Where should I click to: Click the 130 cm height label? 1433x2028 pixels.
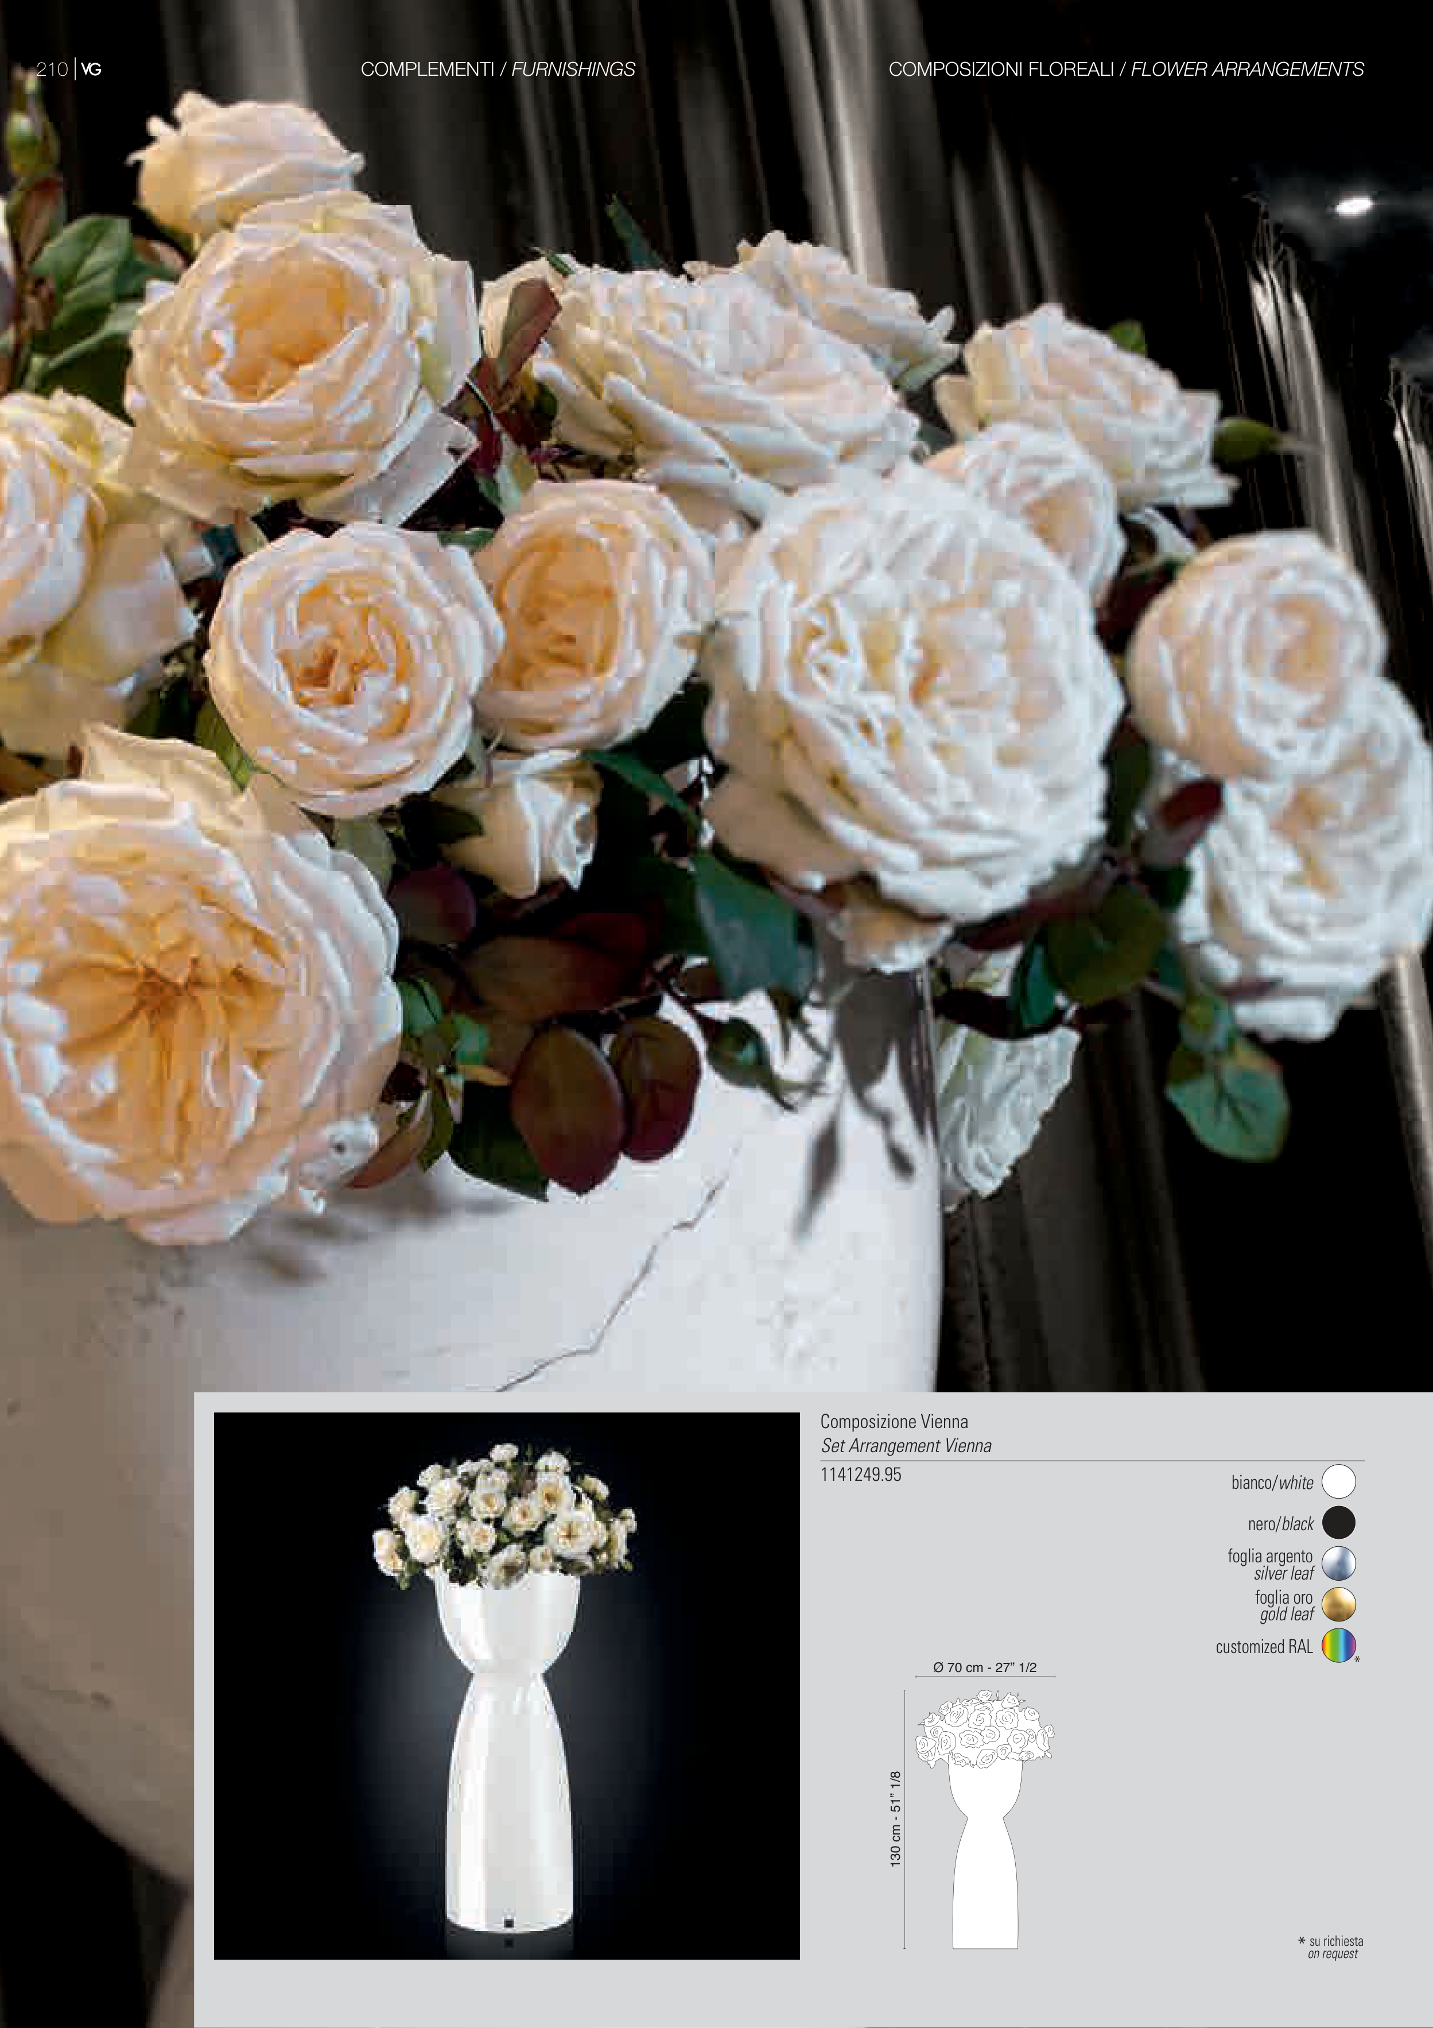(x=895, y=1820)
